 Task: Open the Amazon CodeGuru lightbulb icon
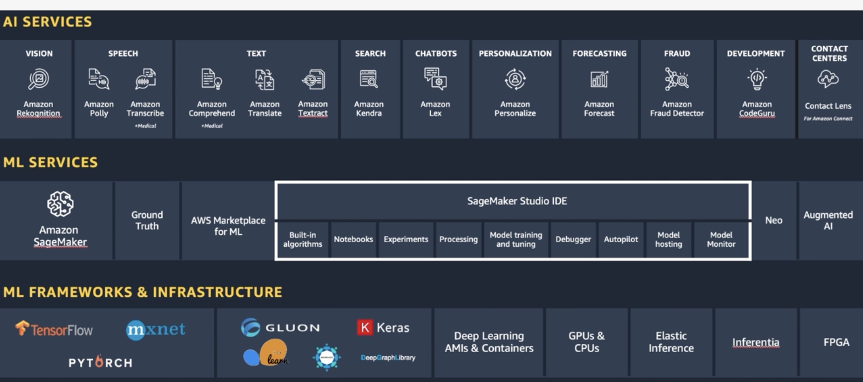click(757, 79)
